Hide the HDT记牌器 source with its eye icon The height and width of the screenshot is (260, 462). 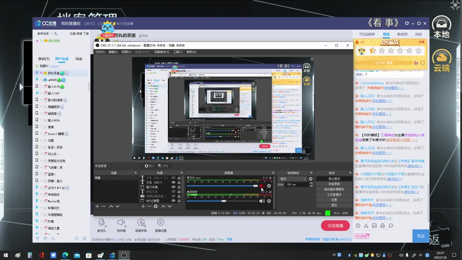click(173, 201)
